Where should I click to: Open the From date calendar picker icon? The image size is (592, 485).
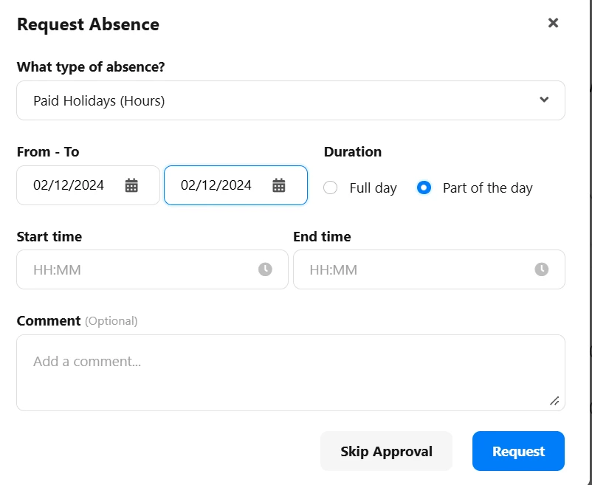(131, 185)
